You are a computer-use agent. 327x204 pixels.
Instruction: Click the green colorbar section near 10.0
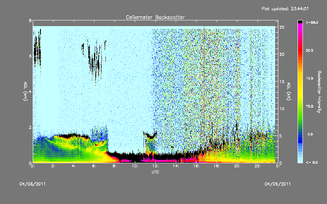(300, 108)
